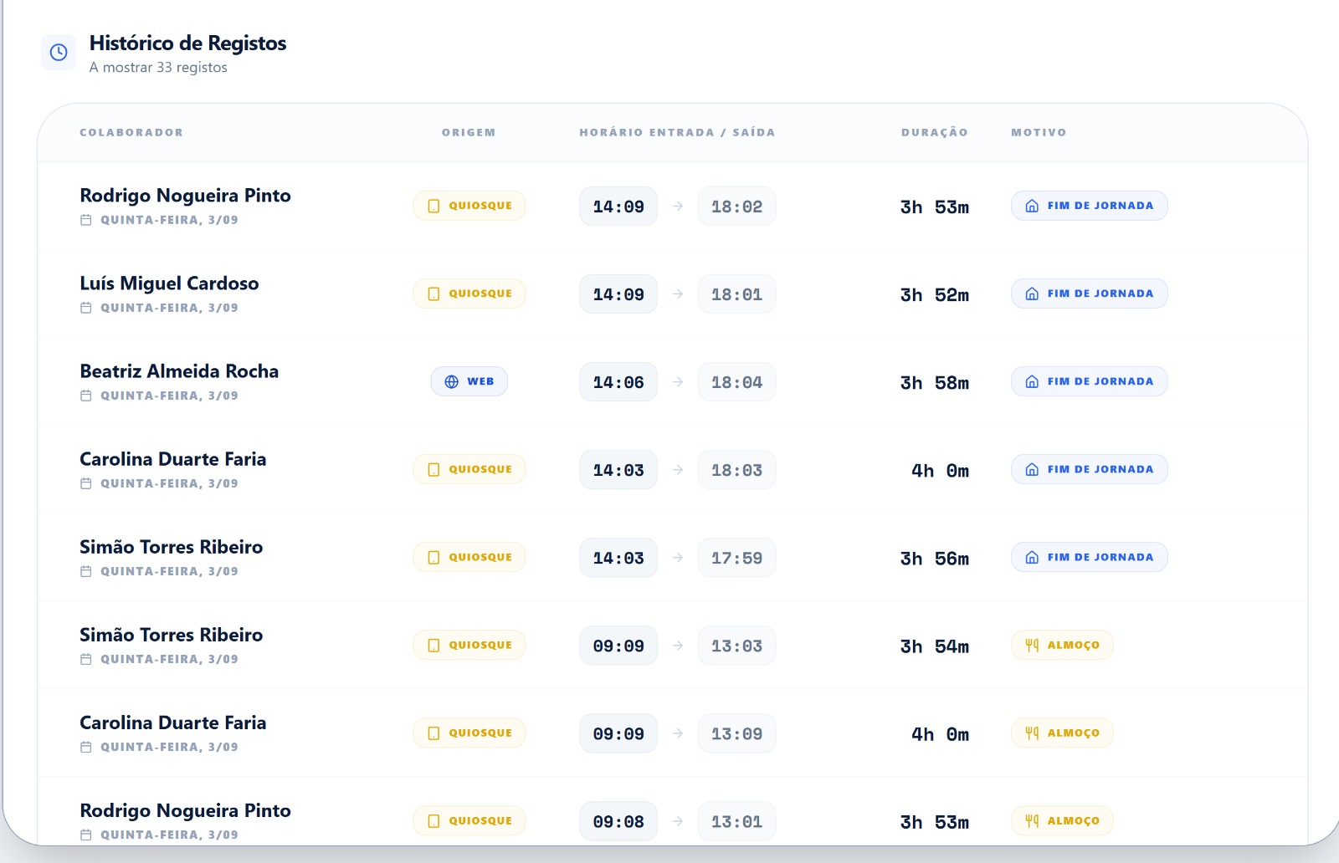Click the home icon in Luís Miguel Cardoso's row
The image size is (1339, 863).
click(x=1032, y=294)
